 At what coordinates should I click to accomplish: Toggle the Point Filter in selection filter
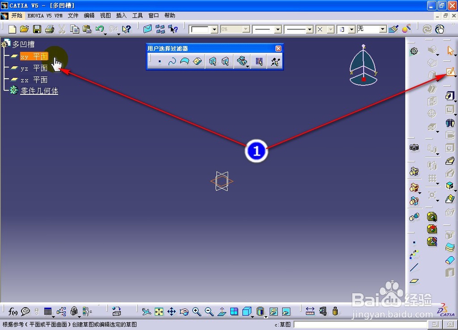(x=159, y=61)
